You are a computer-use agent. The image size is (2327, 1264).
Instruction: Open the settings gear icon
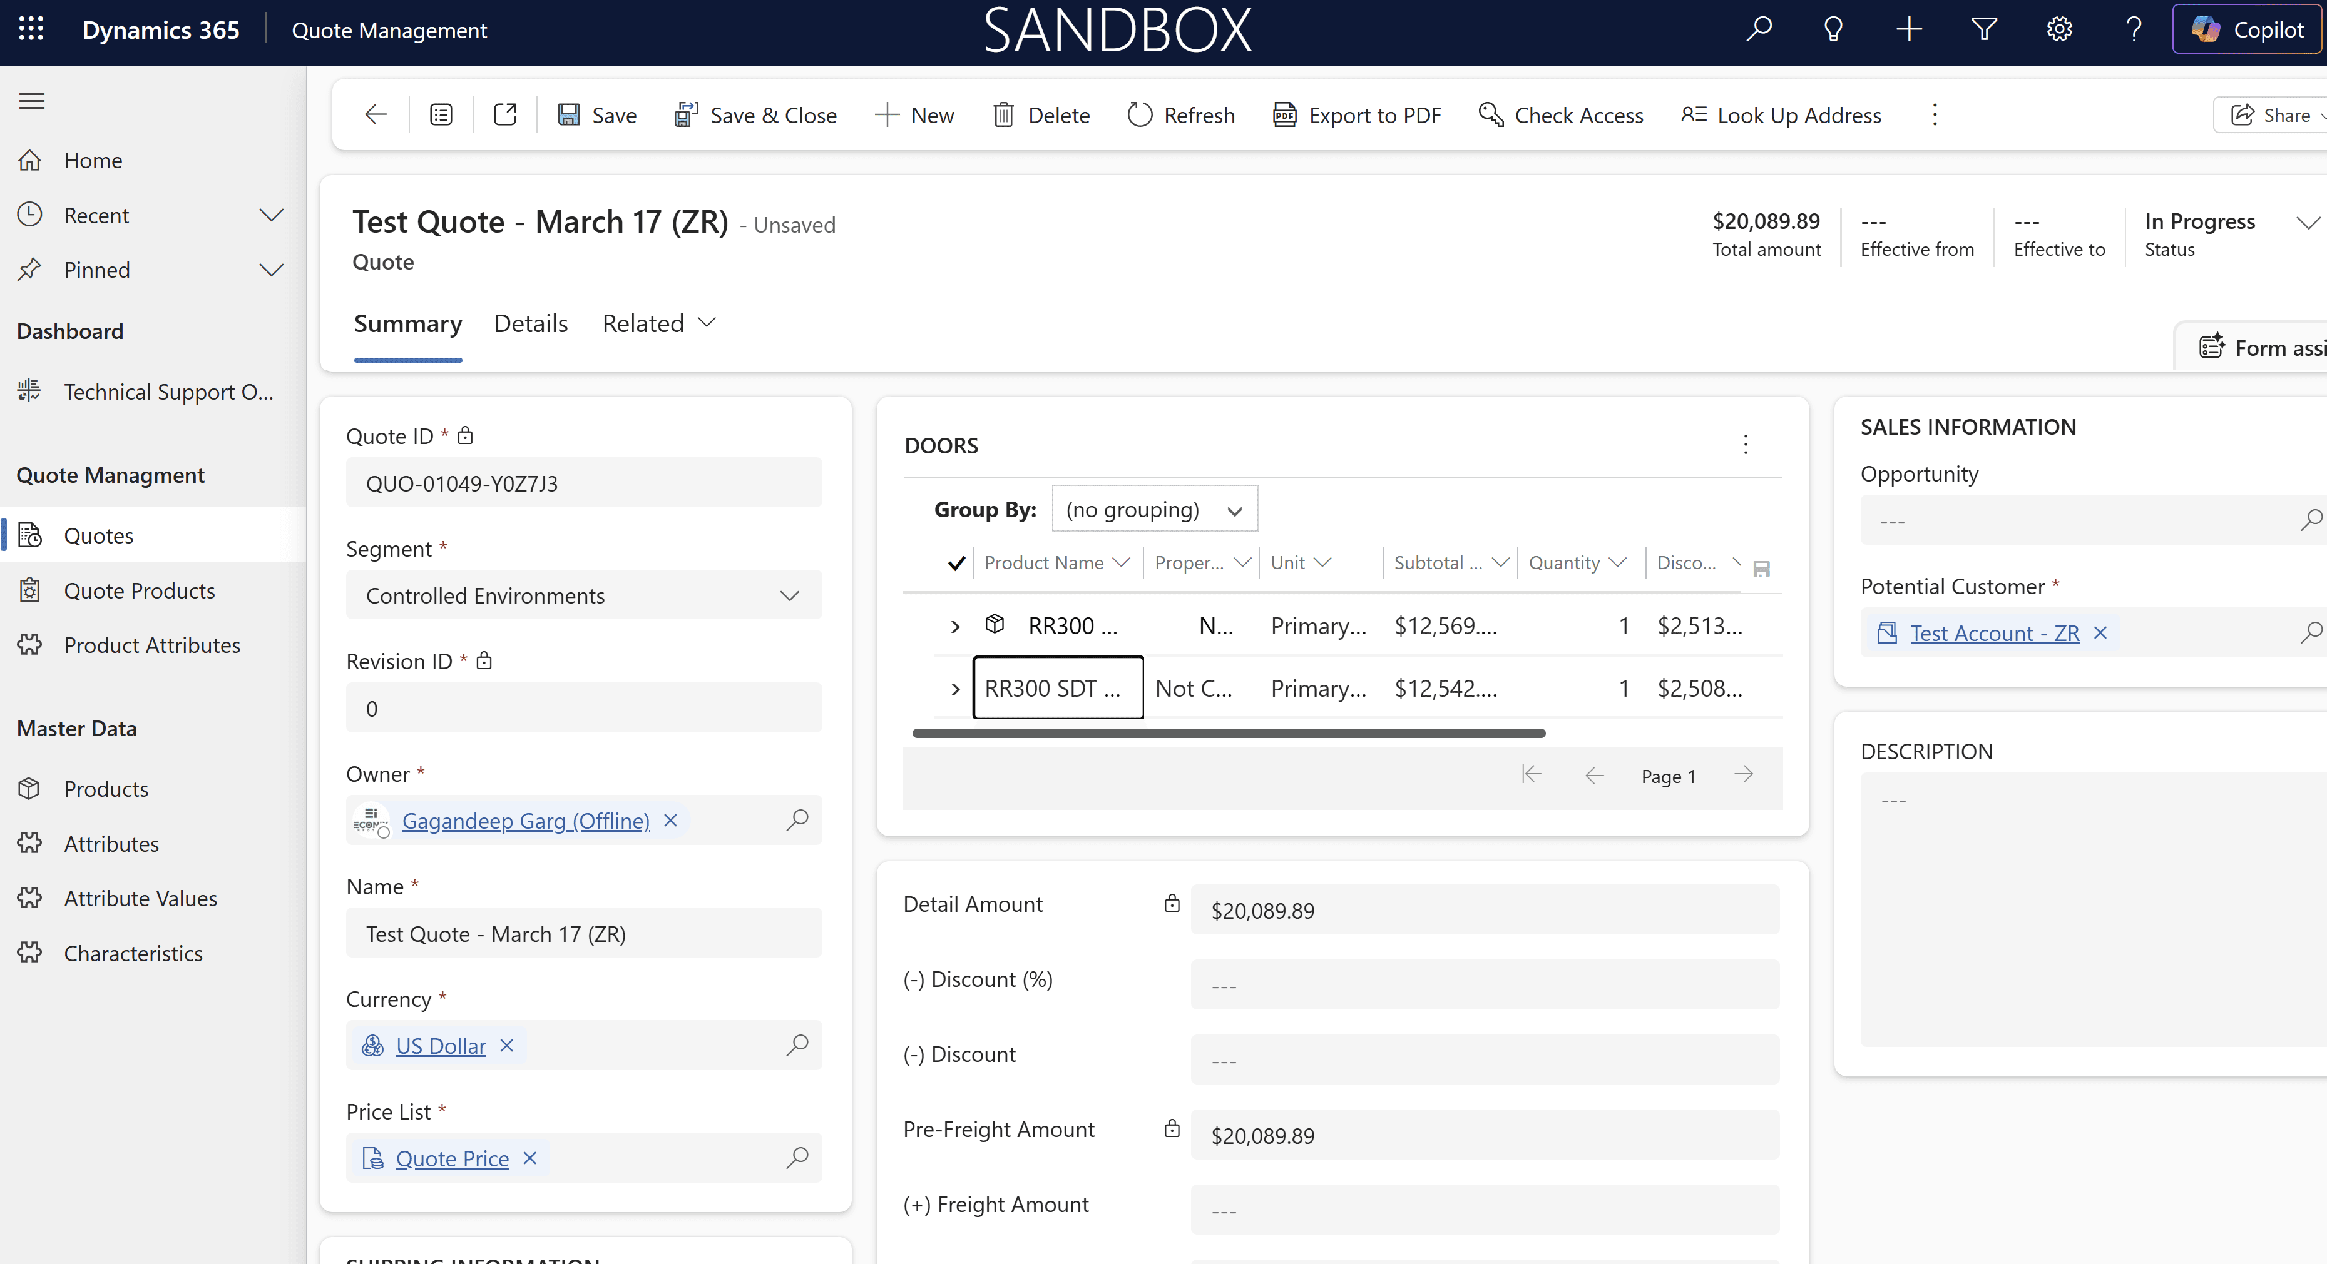point(2058,29)
